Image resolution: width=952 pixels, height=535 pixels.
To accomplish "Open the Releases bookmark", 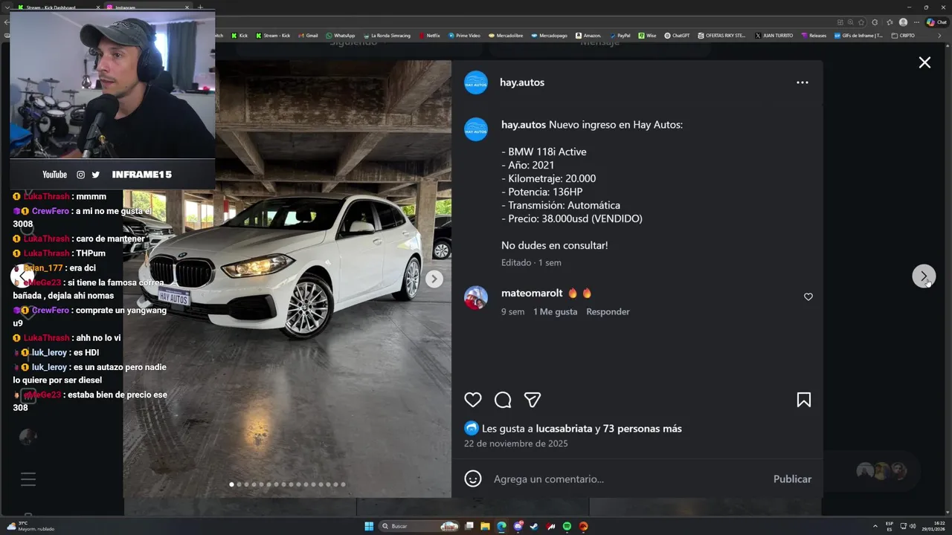I will click(814, 35).
